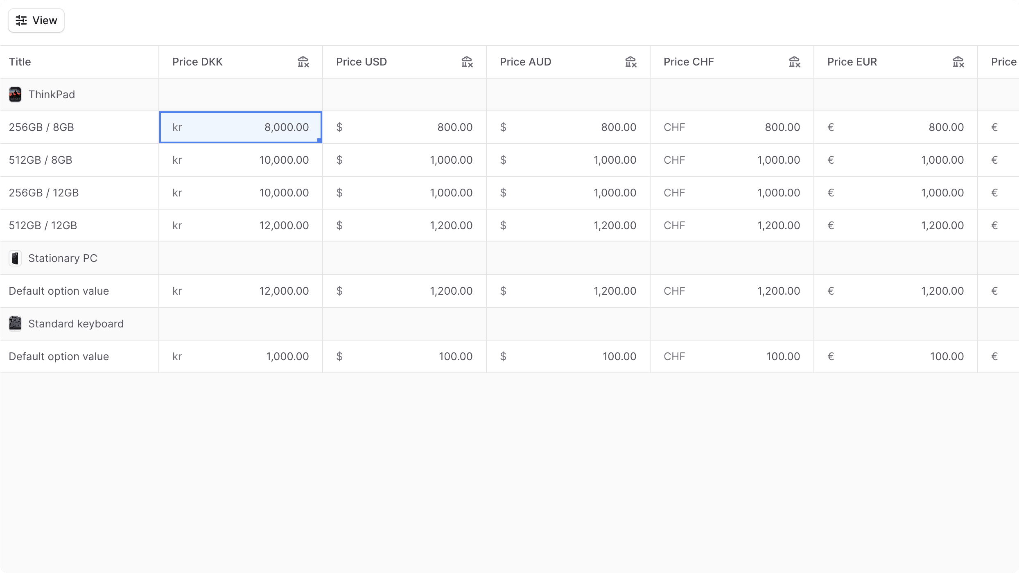Collapse the Standard keyboard product group

tap(75, 323)
